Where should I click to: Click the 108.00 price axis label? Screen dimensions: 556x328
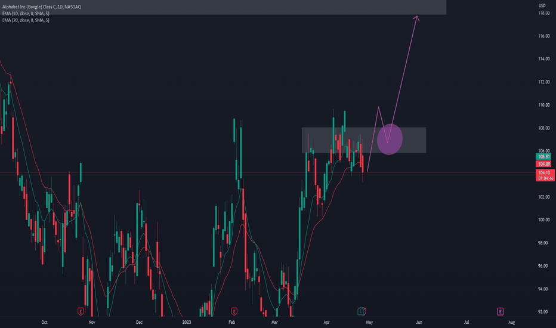point(544,128)
